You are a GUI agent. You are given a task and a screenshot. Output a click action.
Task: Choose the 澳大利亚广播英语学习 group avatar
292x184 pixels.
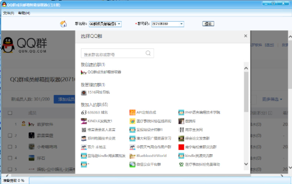tap(132, 139)
